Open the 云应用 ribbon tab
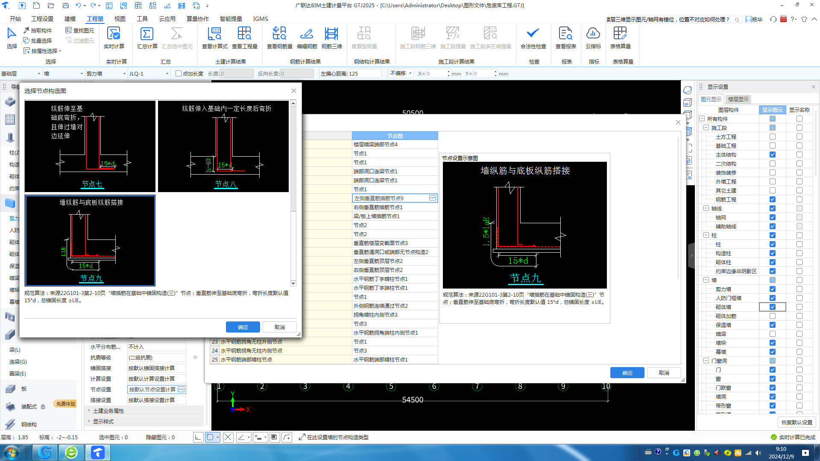This screenshot has height=461, width=820. (167, 19)
